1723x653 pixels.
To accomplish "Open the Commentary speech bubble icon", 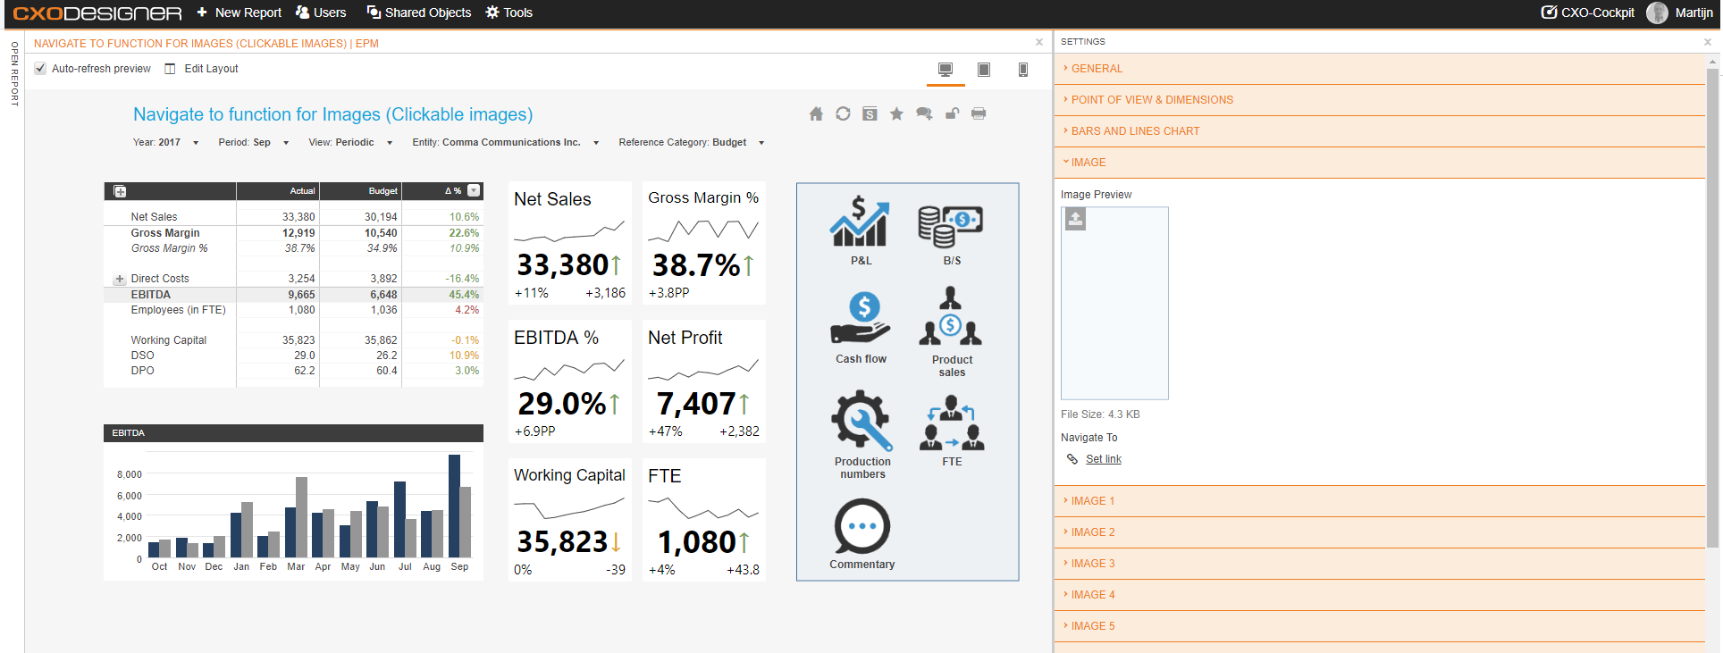I will [x=861, y=525].
